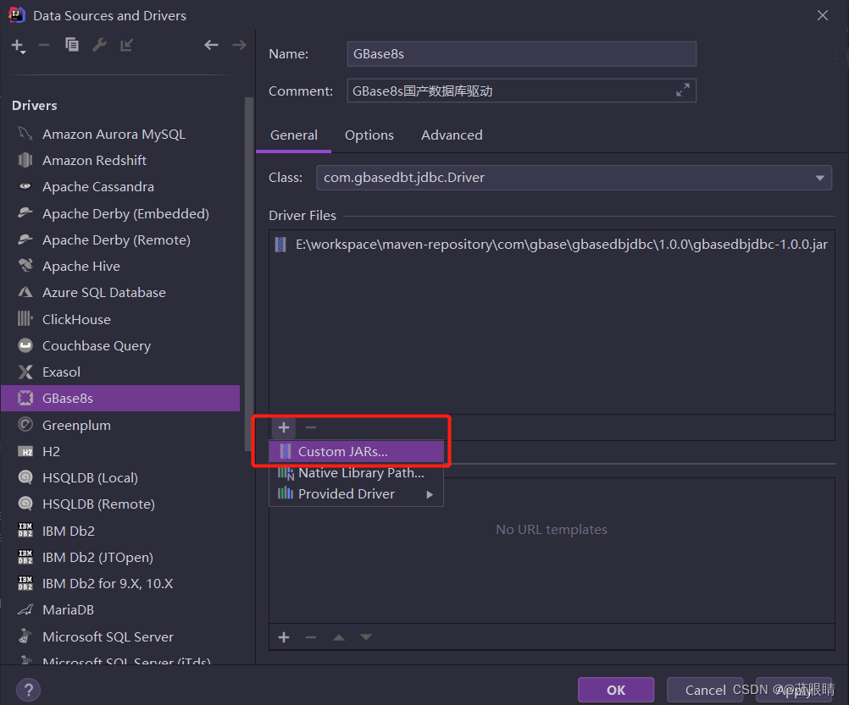849x705 pixels.
Task: Select the MariaDB driver
Action: click(120, 610)
